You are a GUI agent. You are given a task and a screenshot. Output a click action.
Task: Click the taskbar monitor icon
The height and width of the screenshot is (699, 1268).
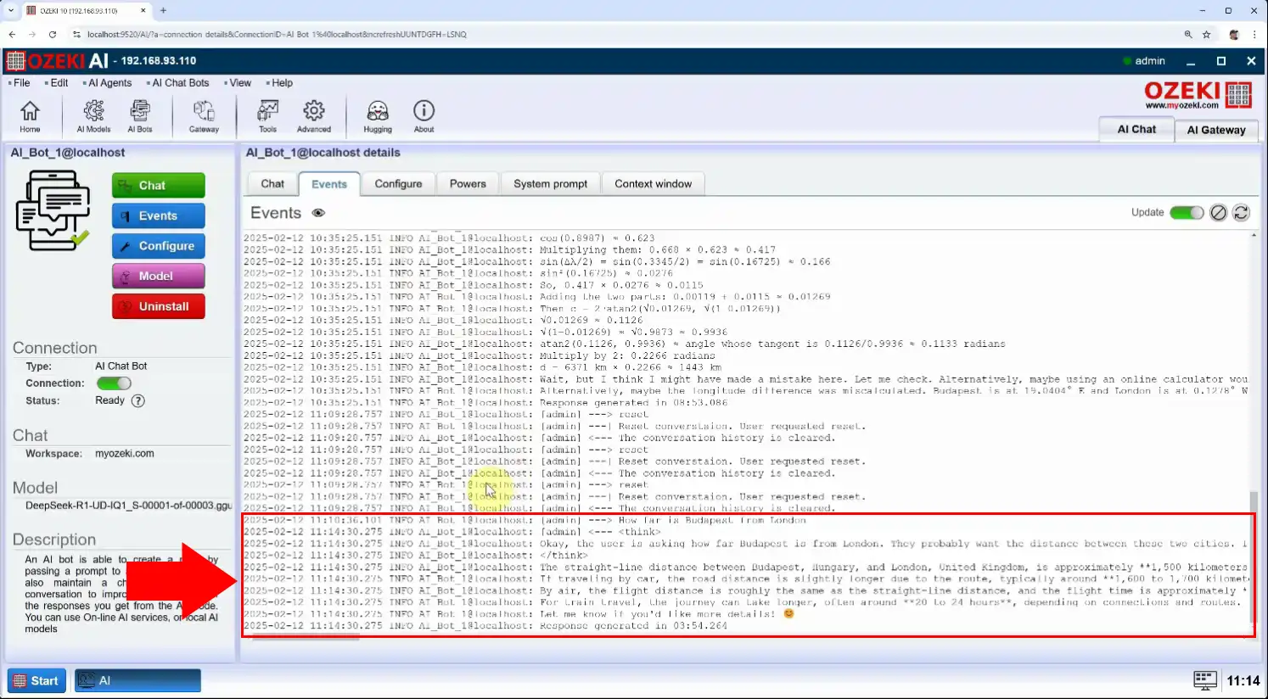[x=1205, y=679]
